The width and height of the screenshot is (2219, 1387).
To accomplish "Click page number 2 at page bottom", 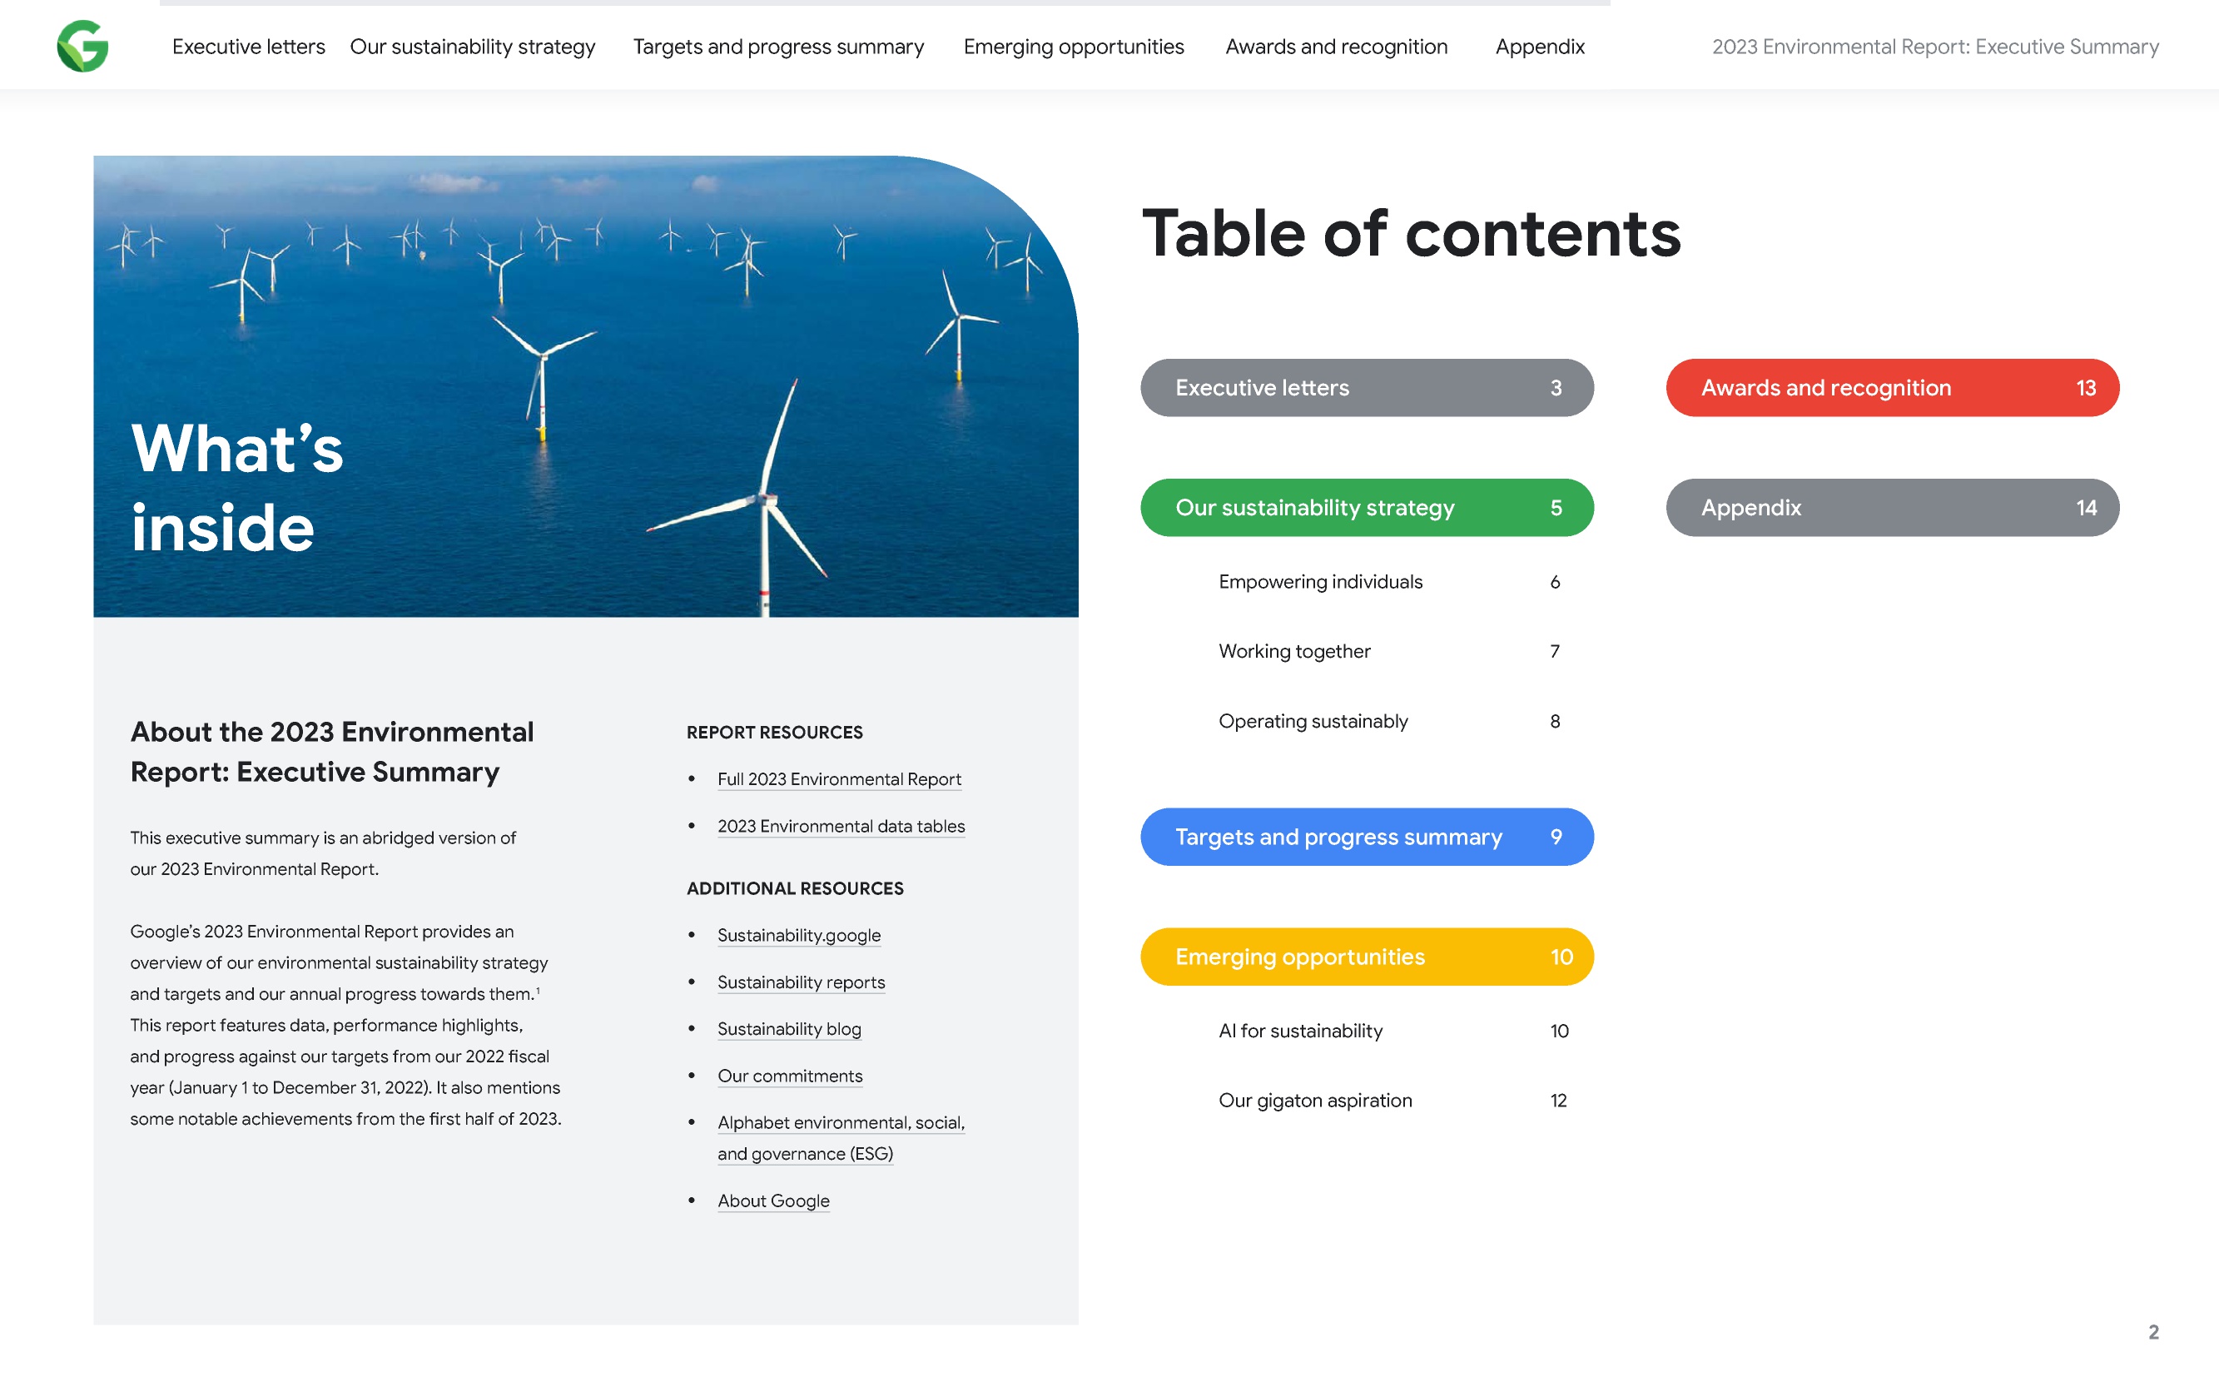I will (x=2153, y=1332).
